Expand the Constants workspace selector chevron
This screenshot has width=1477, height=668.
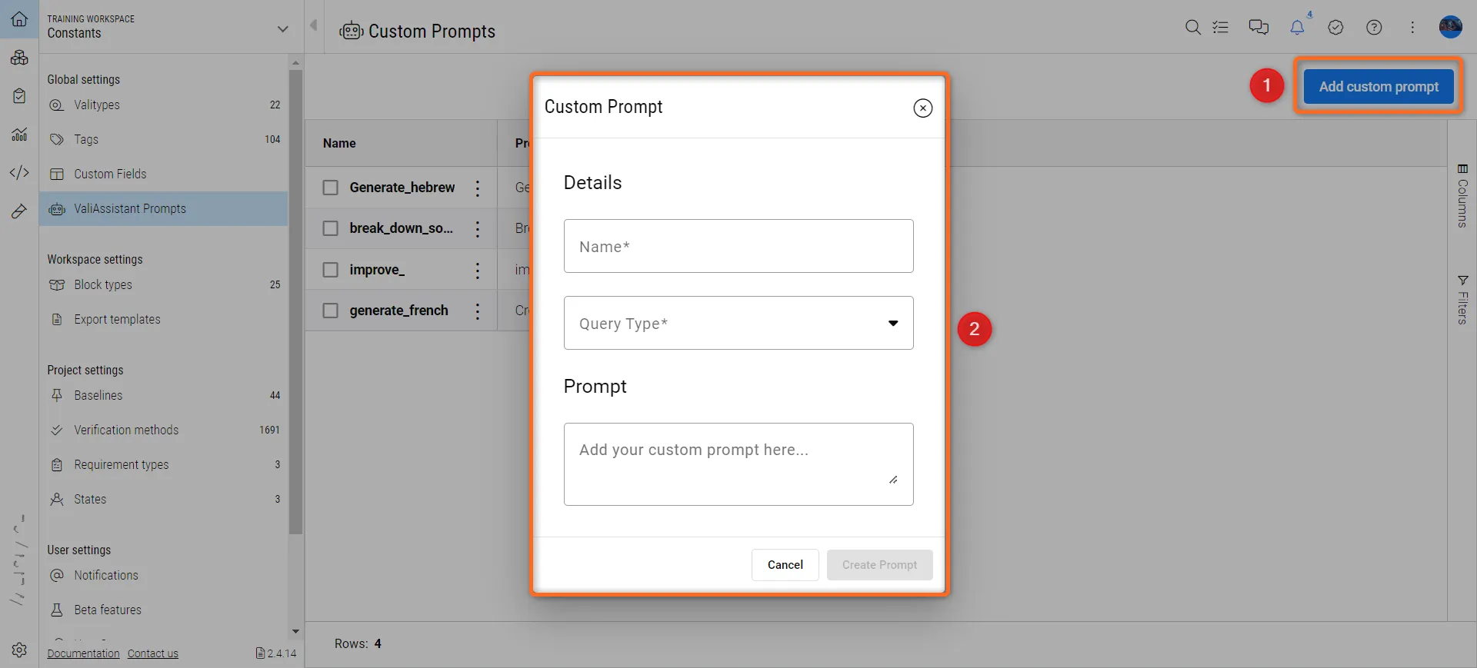pos(282,29)
